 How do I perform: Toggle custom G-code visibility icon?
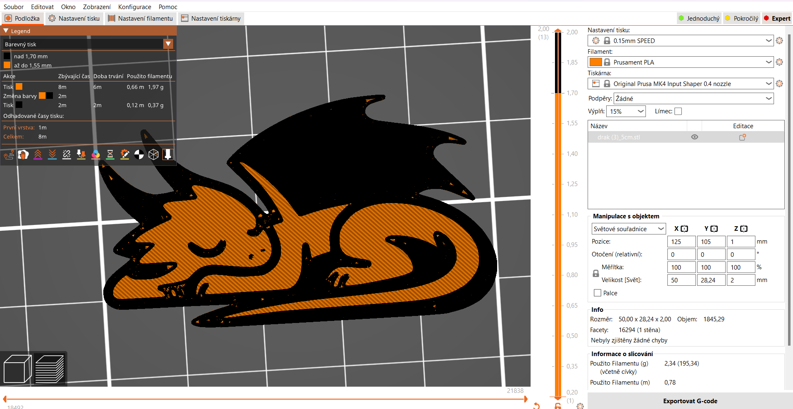(x=124, y=155)
